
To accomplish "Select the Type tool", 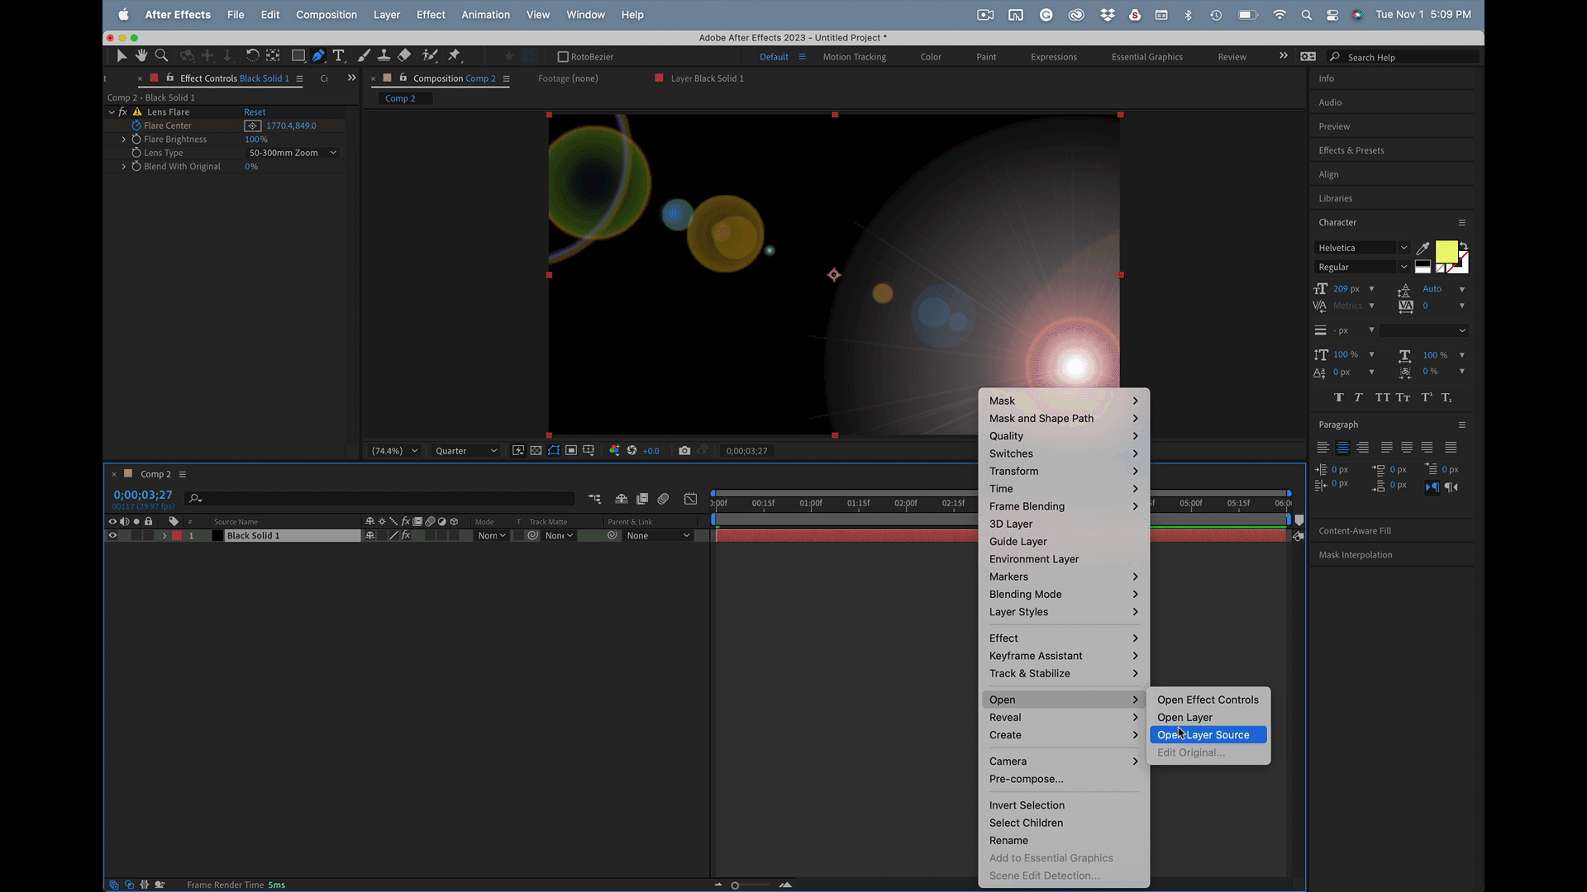I will coord(338,55).
